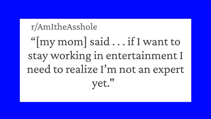Select the word "said" in the quote

point(100,42)
